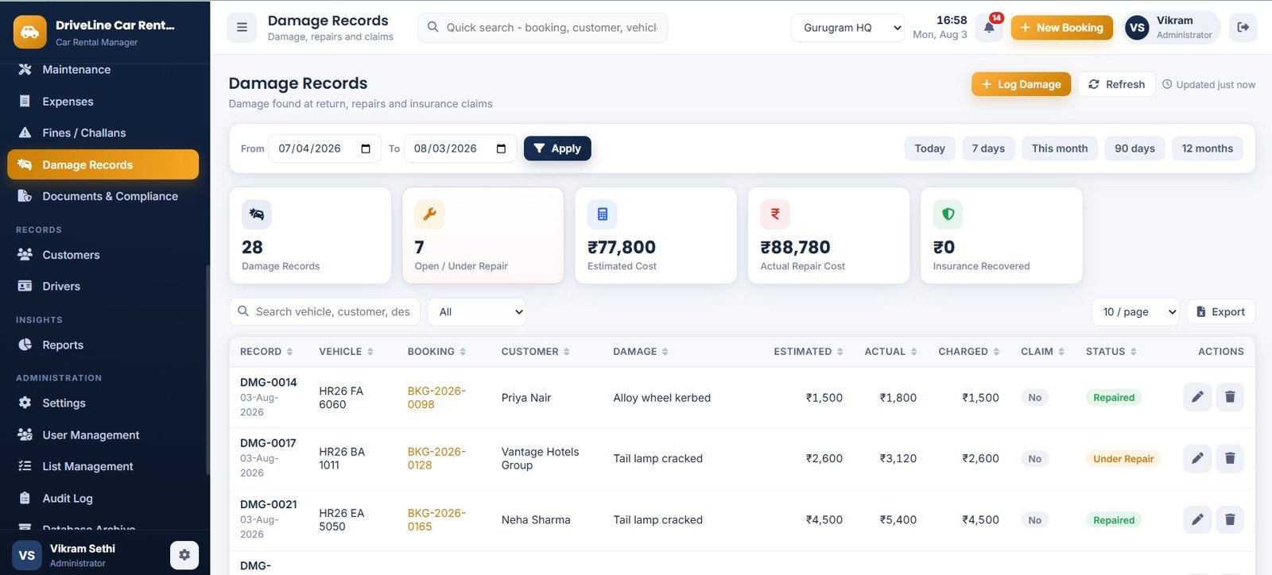Delete record DMG-0021
Viewport: 1272px width, 575px height.
pyautogui.click(x=1230, y=519)
